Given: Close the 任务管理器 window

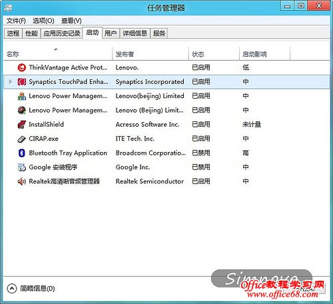Looking at the screenshot, I should pos(319,6).
